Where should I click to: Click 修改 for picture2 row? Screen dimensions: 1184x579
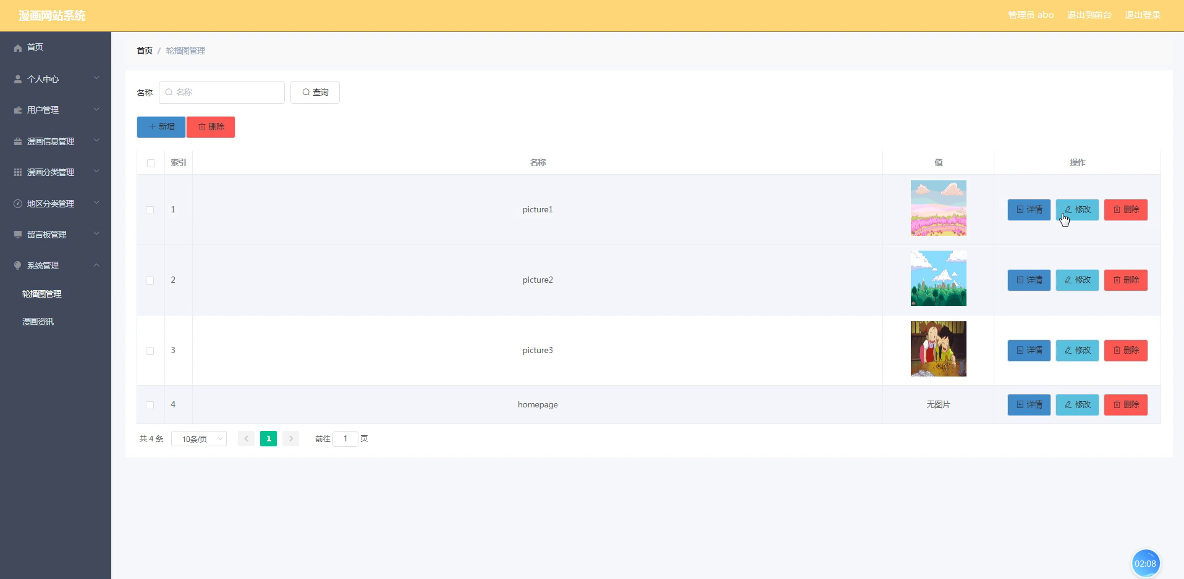coord(1077,280)
